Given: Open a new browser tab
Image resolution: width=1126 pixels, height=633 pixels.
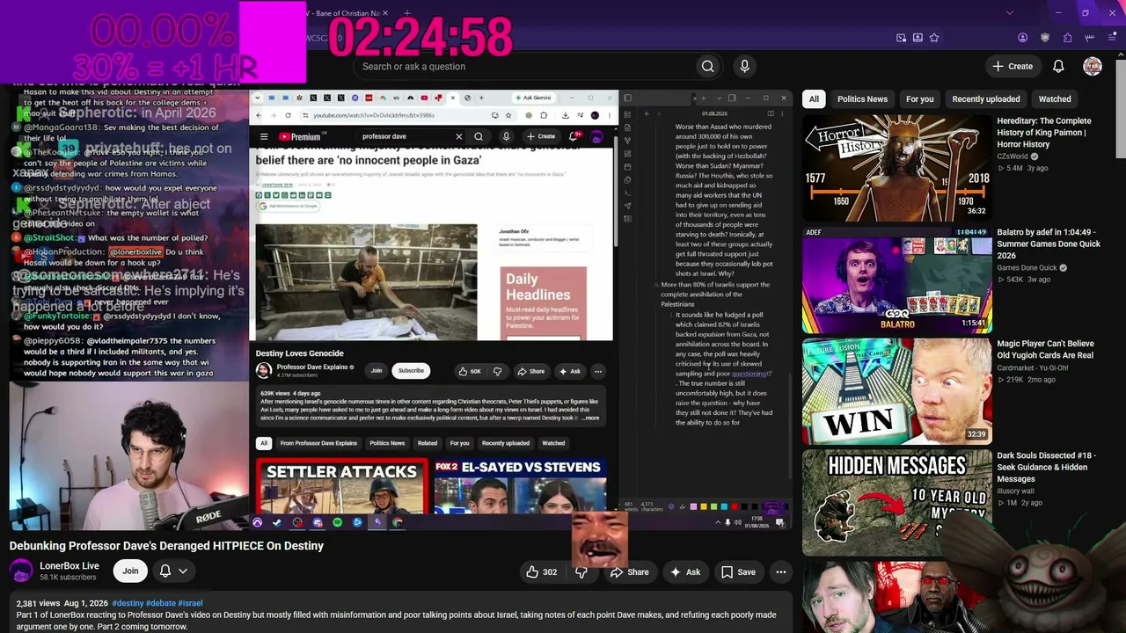Looking at the screenshot, I should 407,13.
